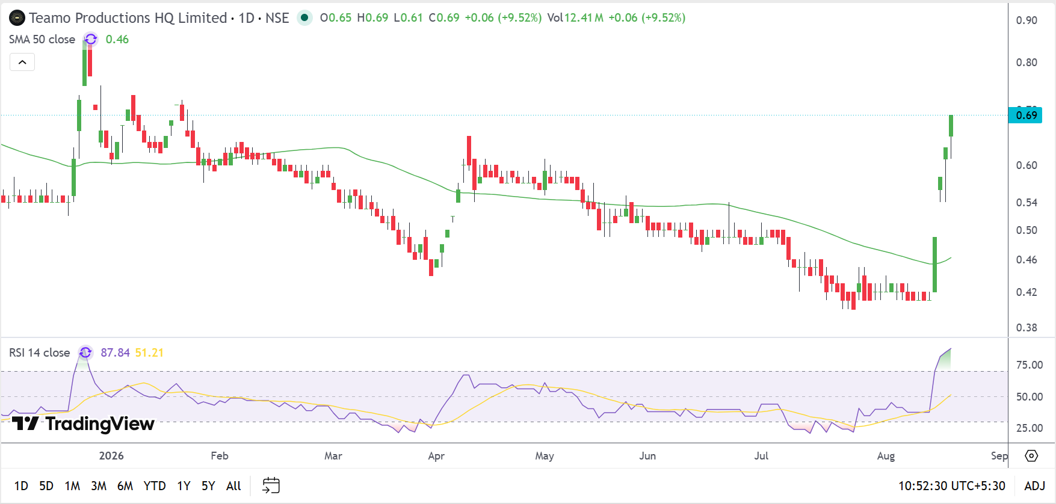Click the Teamo Productions HQ Limited symbol title

128,18
